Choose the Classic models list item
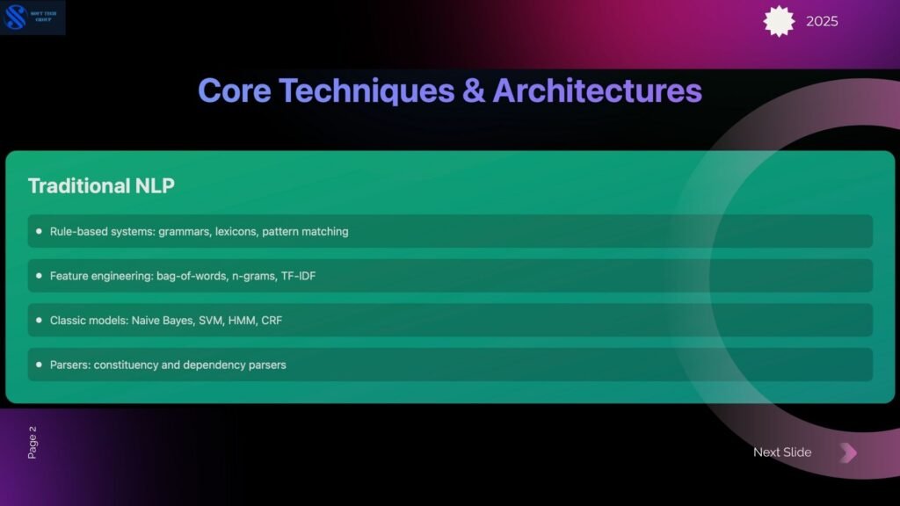Image resolution: width=900 pixels, height=506 pixels. pos(166,321)
